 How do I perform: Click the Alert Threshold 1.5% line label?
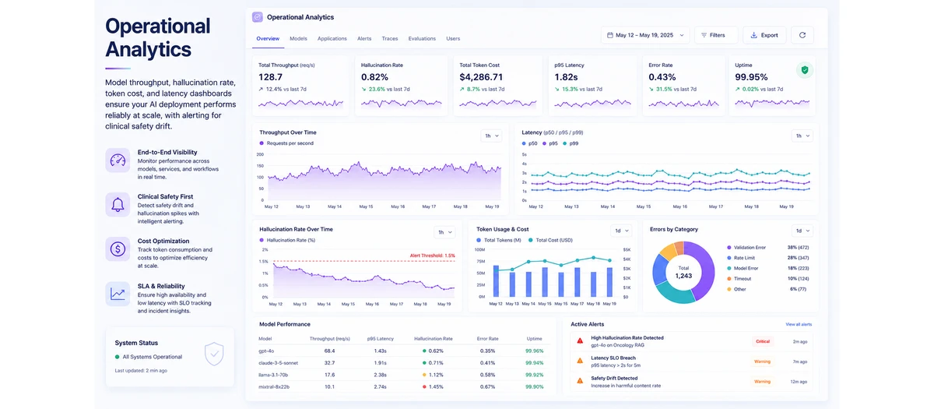(x=433, y=256)
